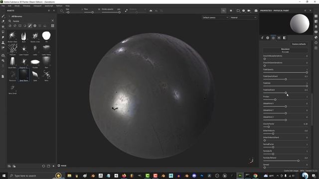
Task: Select the Projection tool in left toolbar
Action: tap(3, 26)
